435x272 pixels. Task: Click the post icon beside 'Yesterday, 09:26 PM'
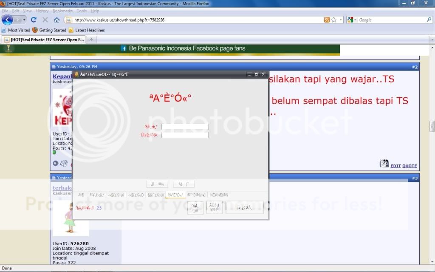pos(54,67)
